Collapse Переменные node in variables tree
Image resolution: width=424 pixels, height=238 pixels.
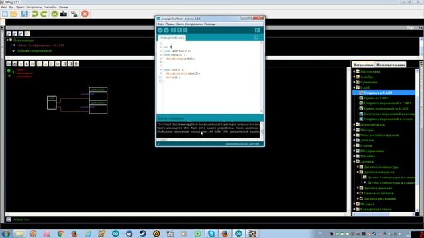[7, 40]
